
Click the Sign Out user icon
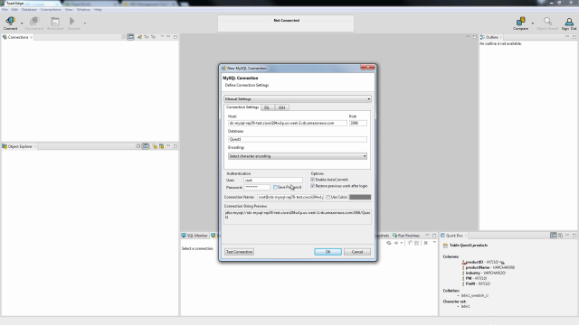(569, 23)
